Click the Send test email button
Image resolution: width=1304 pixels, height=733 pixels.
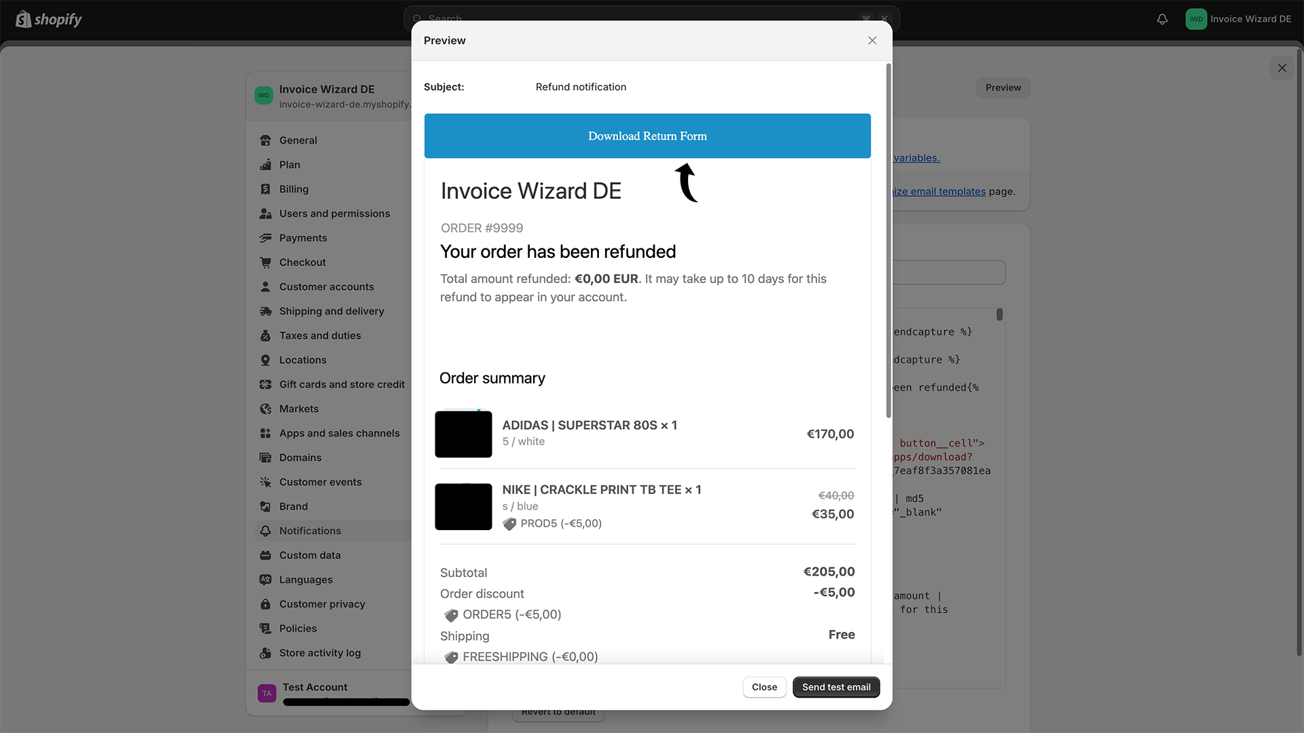pyautogui.click(x=836, y=688)
